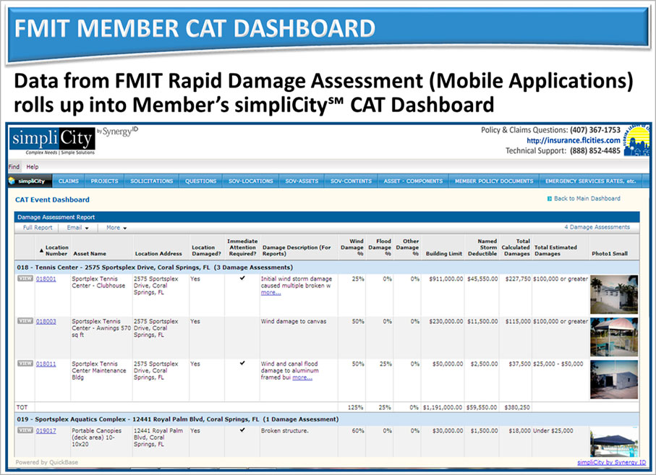The height and width of the screenshot is (475, 656).
Task: Open EMERGENCY SERVICES RATES tab
Action: pos(590,181)
